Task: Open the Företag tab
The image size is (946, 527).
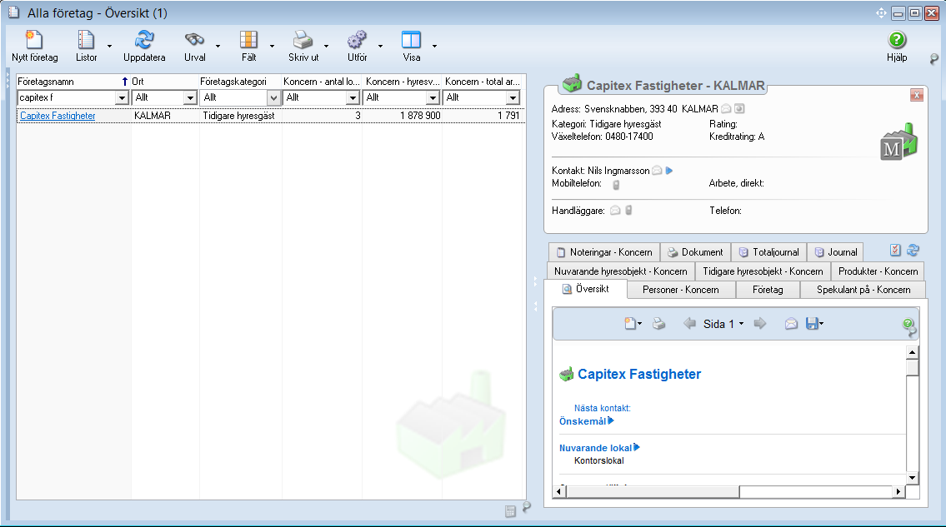Action: (x=768, y=290)
